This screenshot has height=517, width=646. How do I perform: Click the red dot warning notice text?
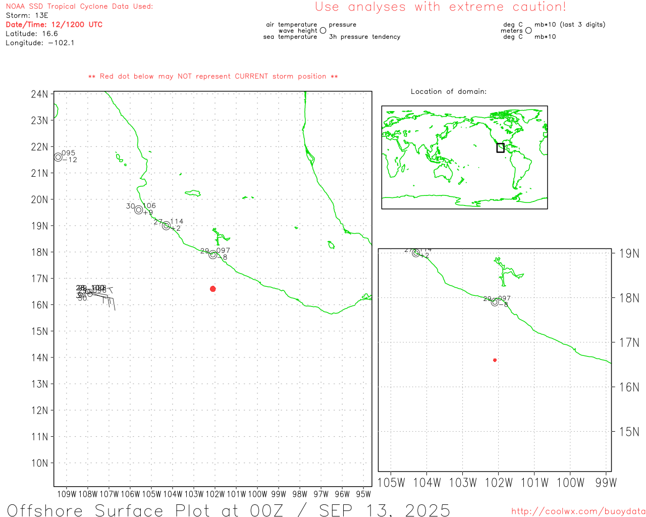213,77
